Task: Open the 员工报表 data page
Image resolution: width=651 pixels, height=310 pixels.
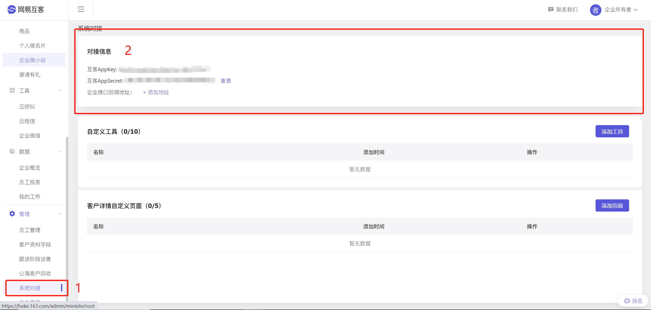Action: pyautogui.click(x=30, y=182)
